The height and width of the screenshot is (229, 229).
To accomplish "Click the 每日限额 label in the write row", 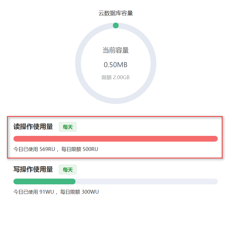I will tap(70, 192).
